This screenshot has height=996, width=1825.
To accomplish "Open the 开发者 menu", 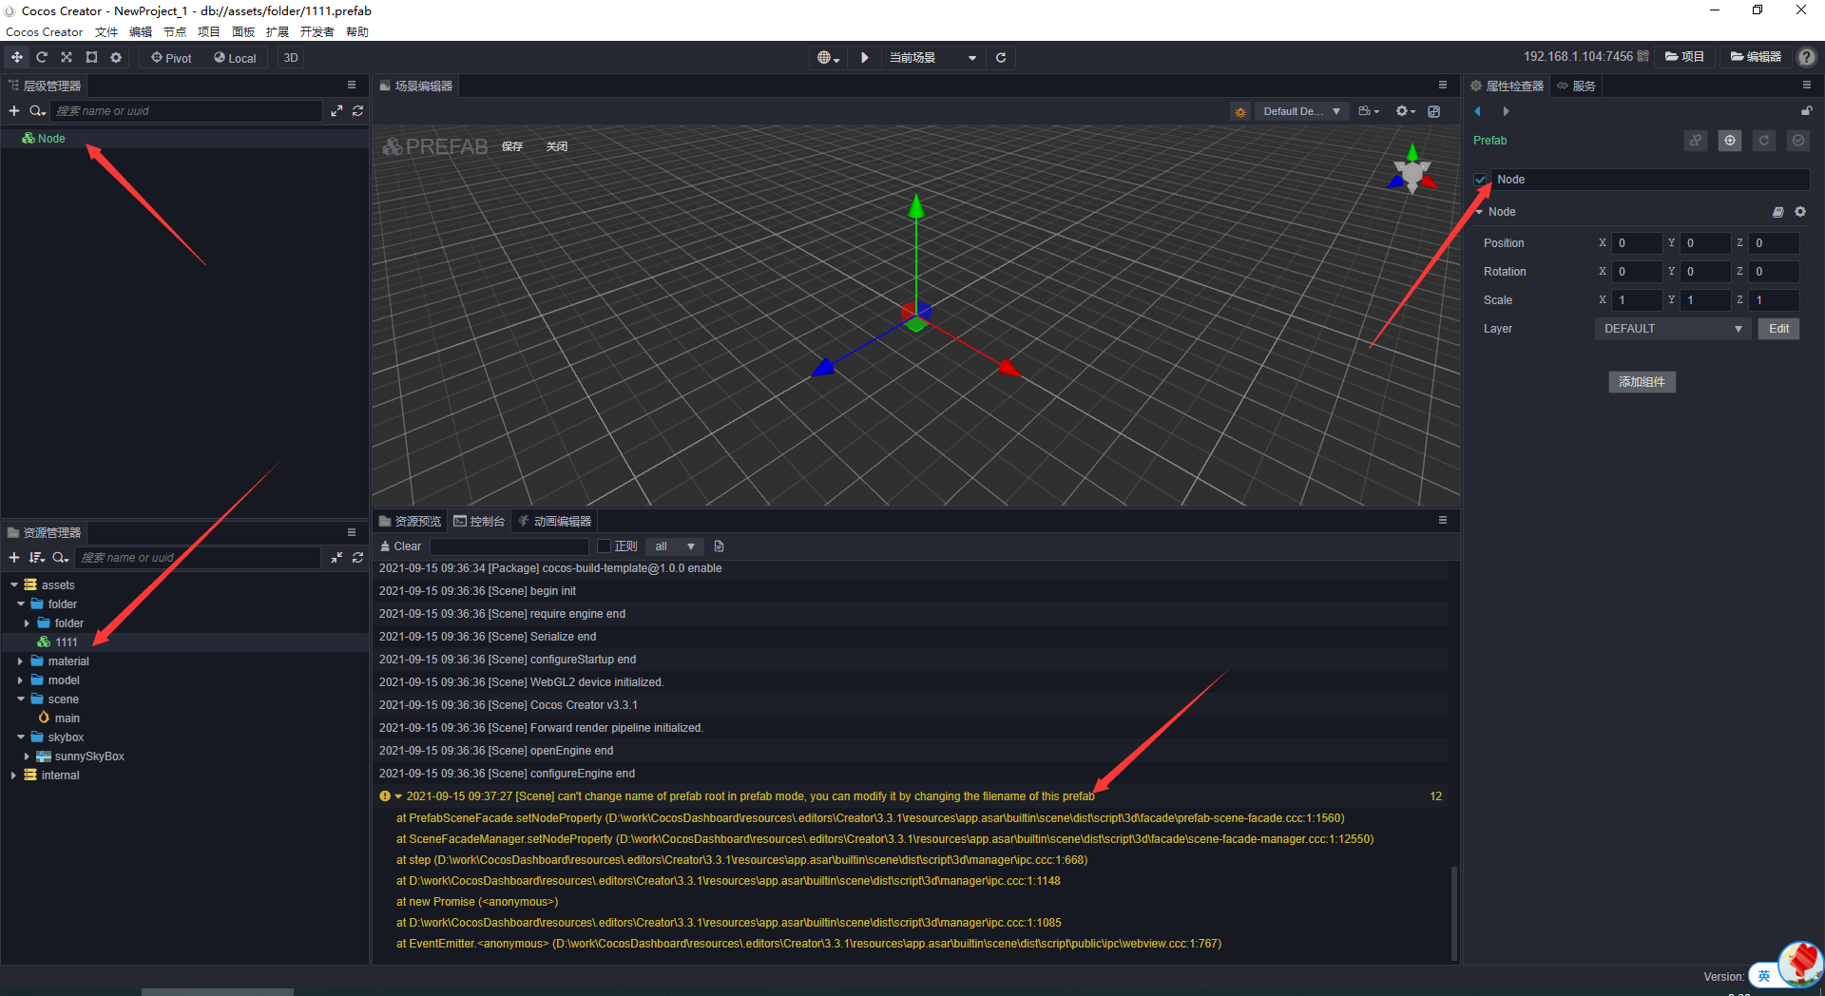I will (x=317, y=32).
